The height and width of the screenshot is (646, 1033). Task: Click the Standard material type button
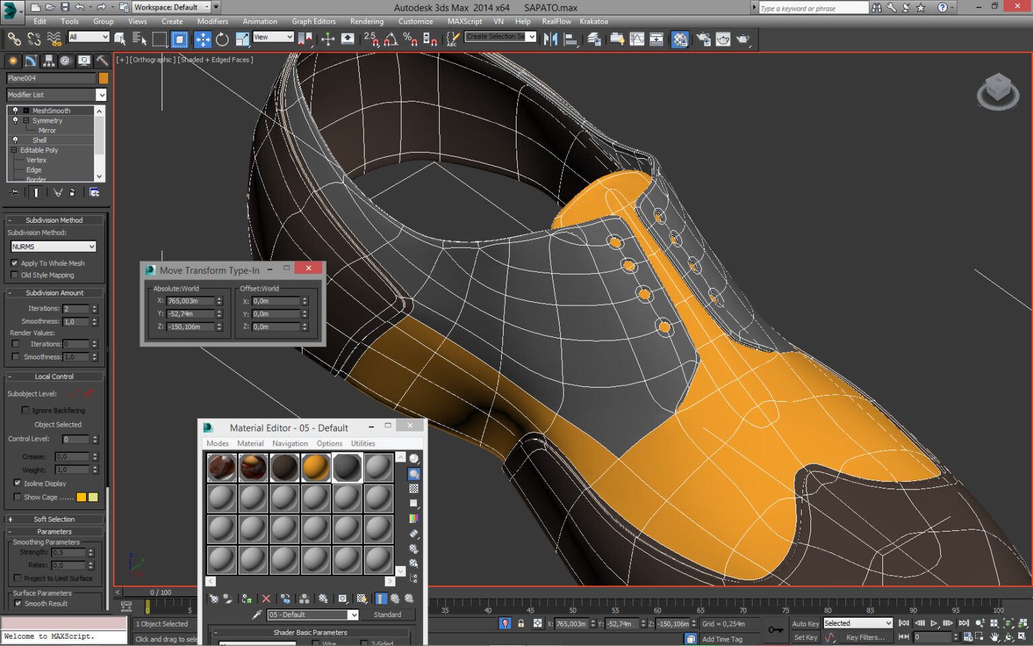click(x=387, y=614)
